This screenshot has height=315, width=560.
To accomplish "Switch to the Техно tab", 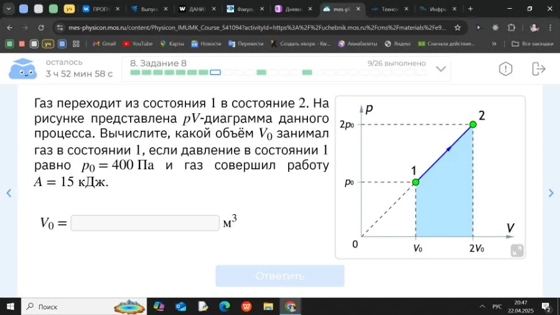I will pyautogui.click(x=385, y=9).
